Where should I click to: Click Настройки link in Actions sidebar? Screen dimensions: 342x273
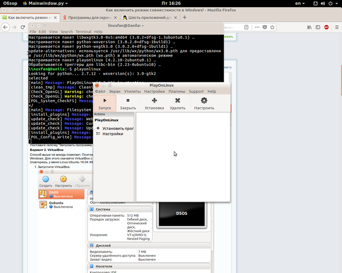pyautogui.click(x=110, y=134)
